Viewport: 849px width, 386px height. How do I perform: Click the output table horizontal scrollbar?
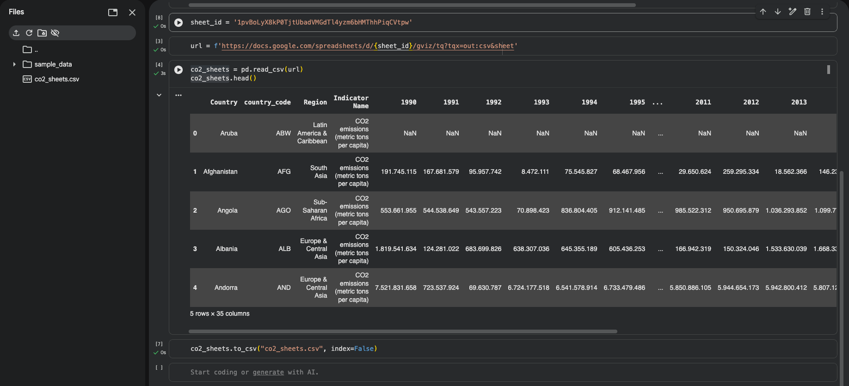coord(402,331)
